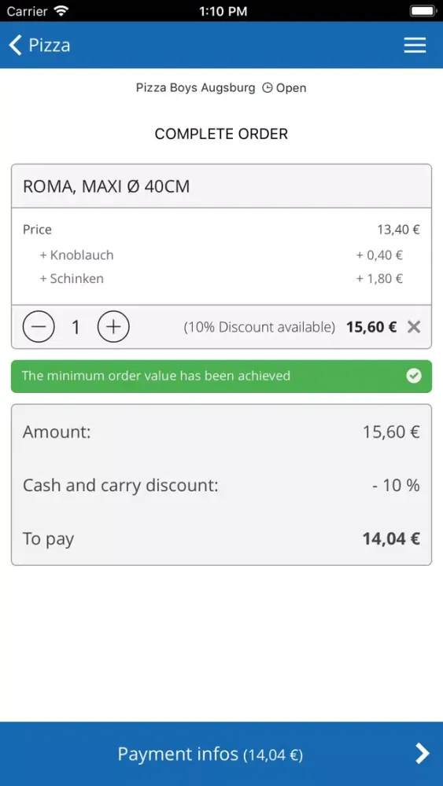The image size is (443, 786).
Task: Tap the Knoblauch extra line
Action: 221,255
